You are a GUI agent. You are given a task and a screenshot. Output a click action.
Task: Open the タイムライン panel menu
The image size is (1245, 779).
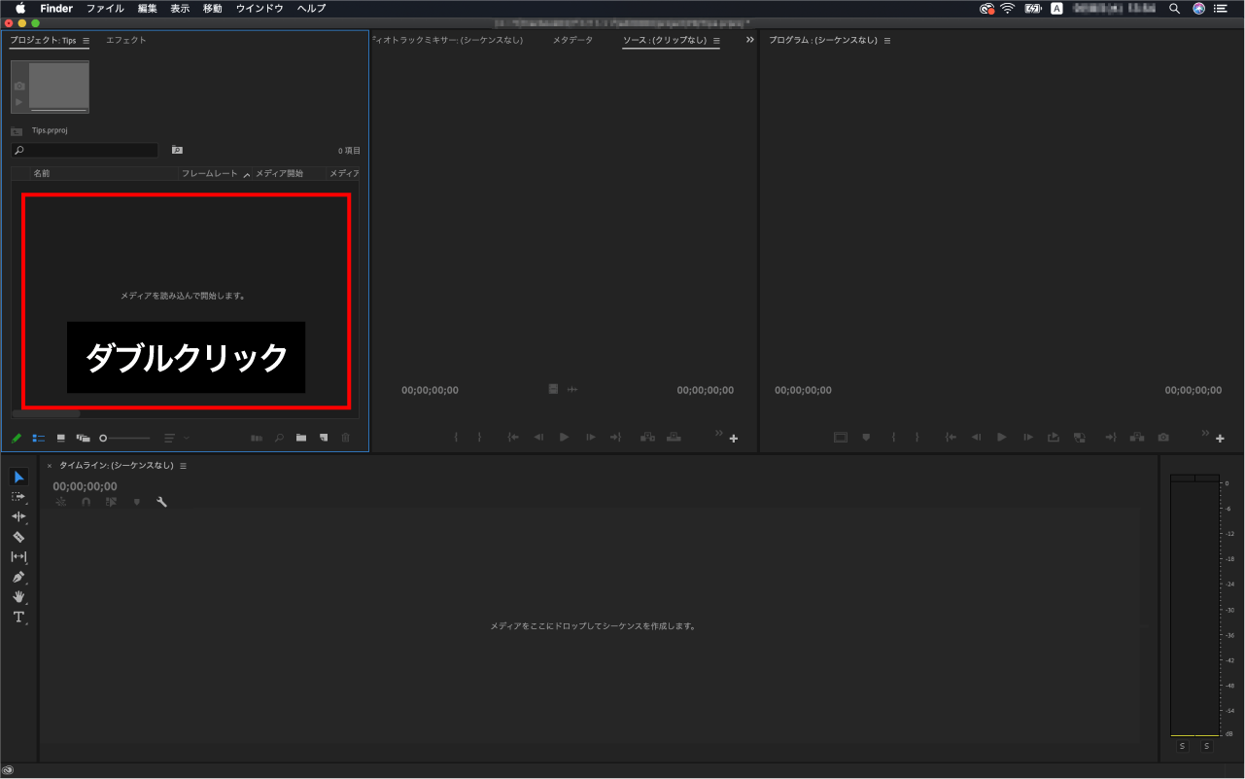[x=183, y=466]
